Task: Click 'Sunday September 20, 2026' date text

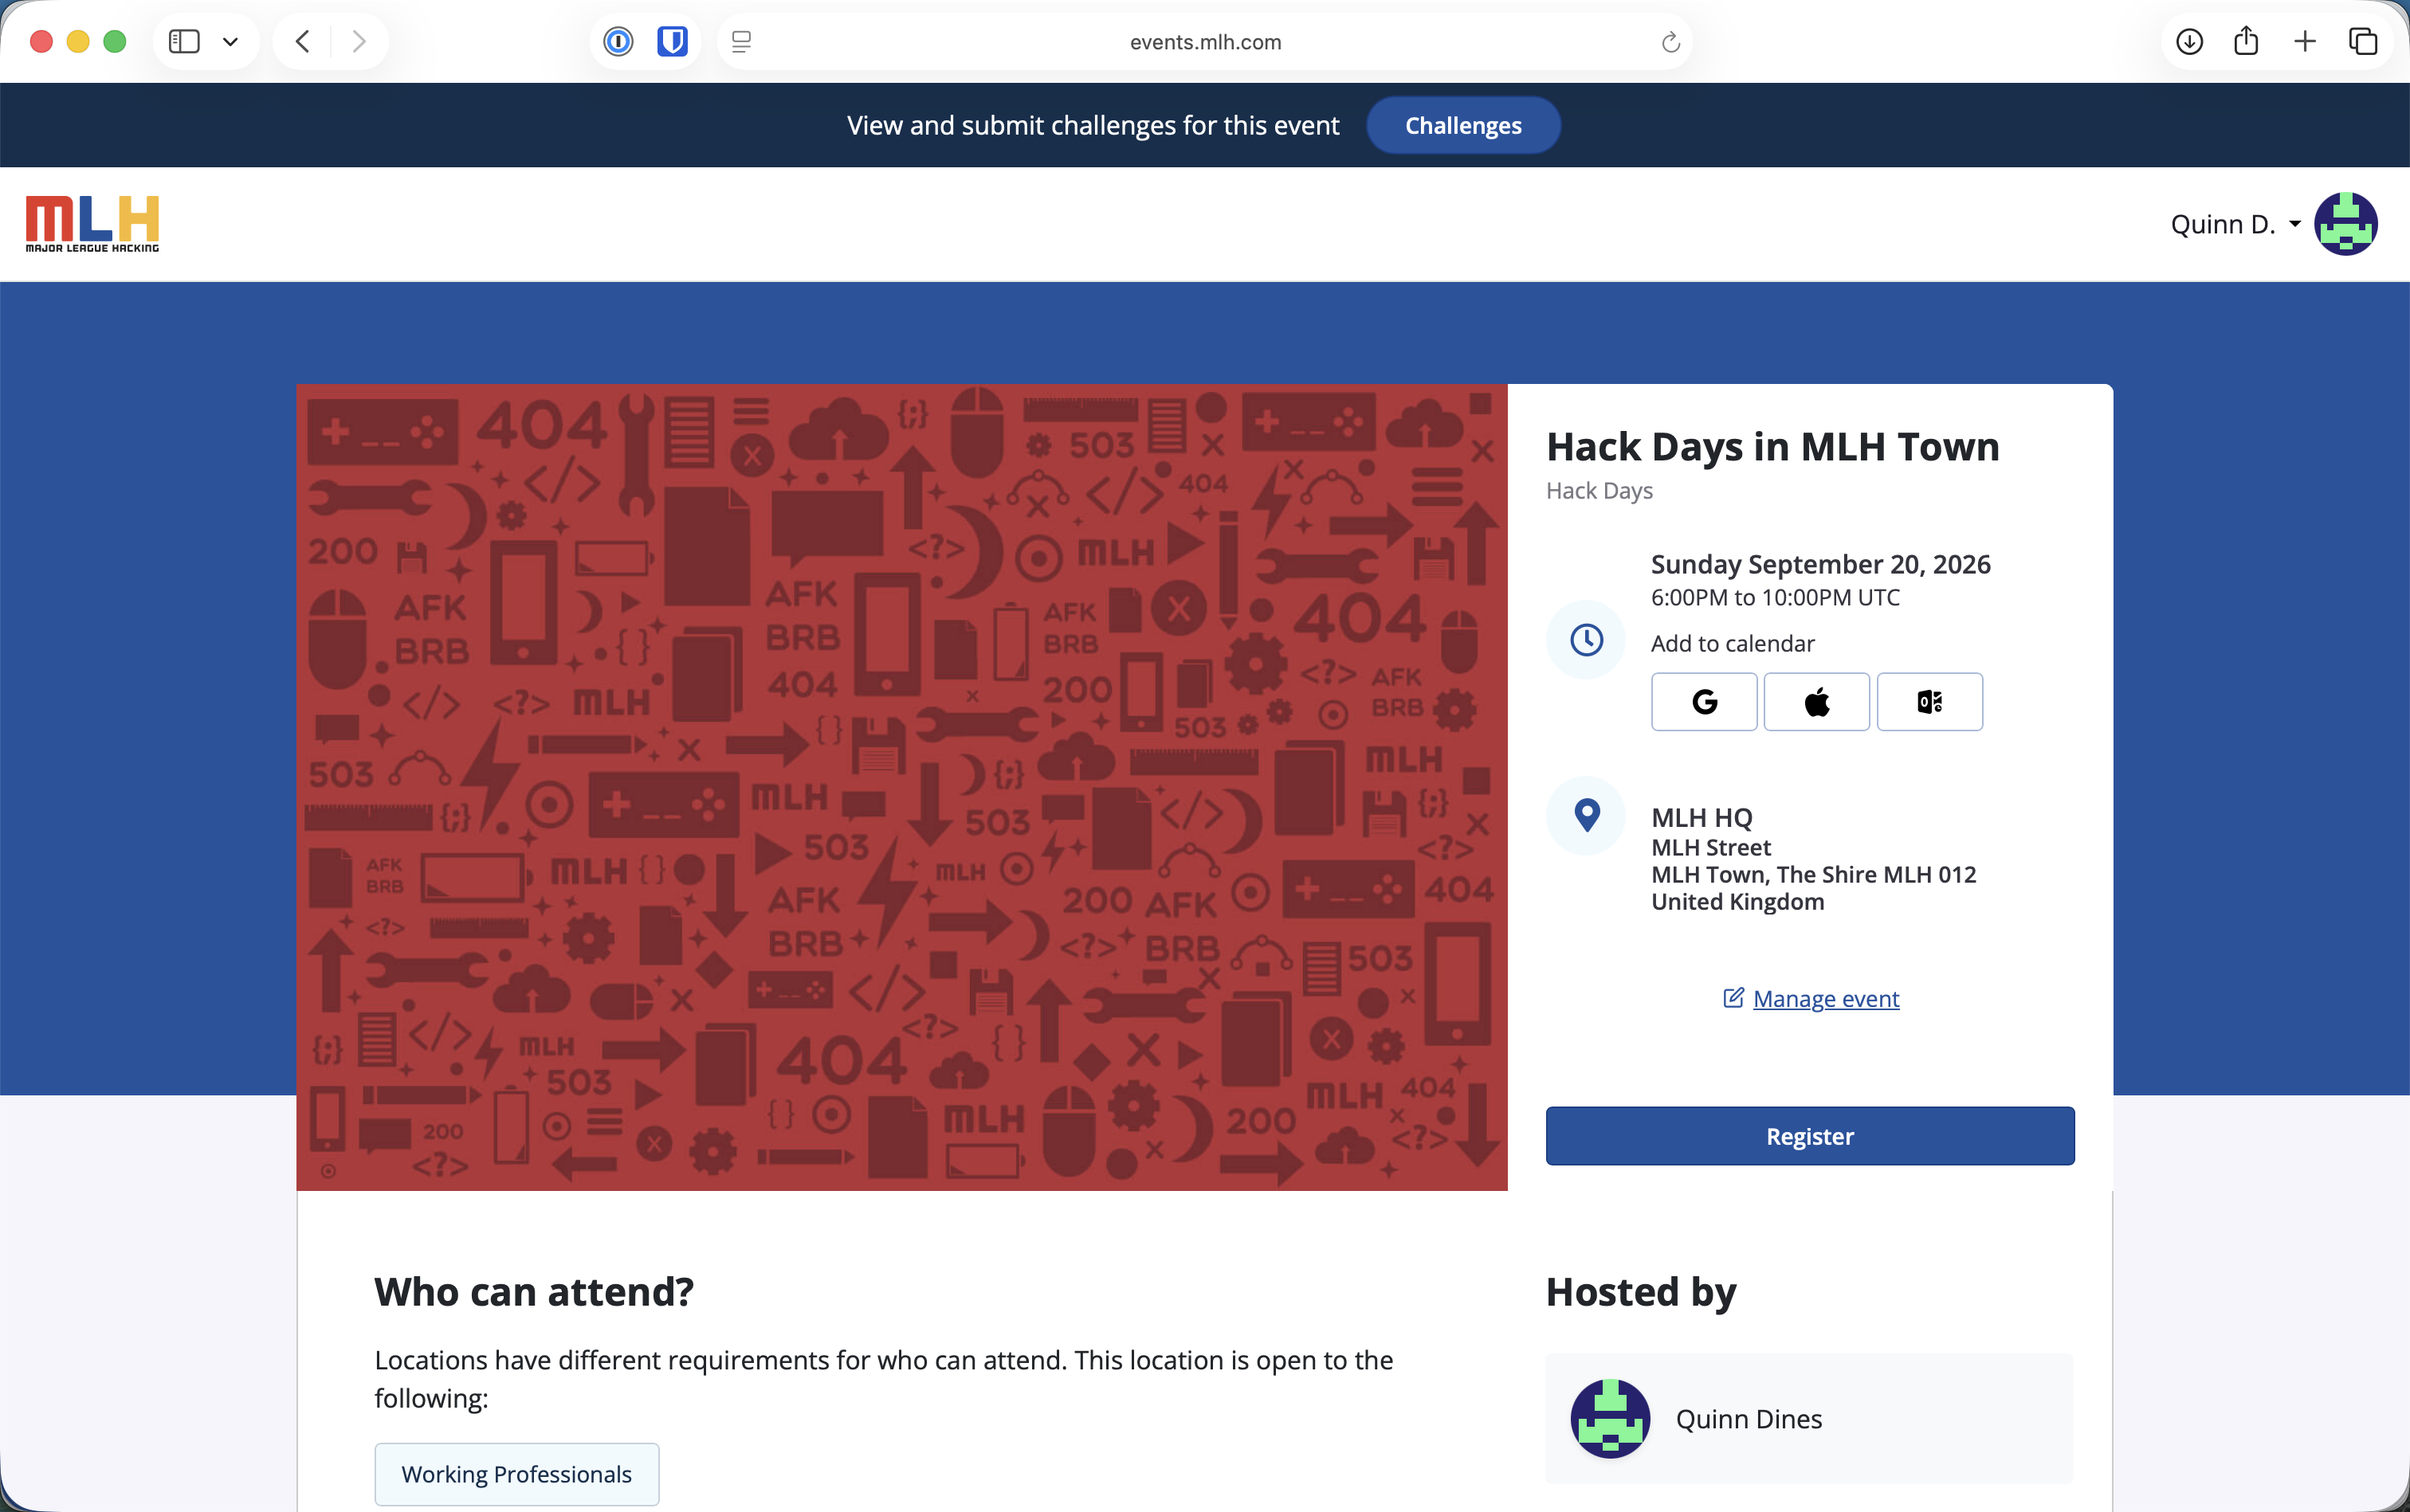Action: 1821,564
